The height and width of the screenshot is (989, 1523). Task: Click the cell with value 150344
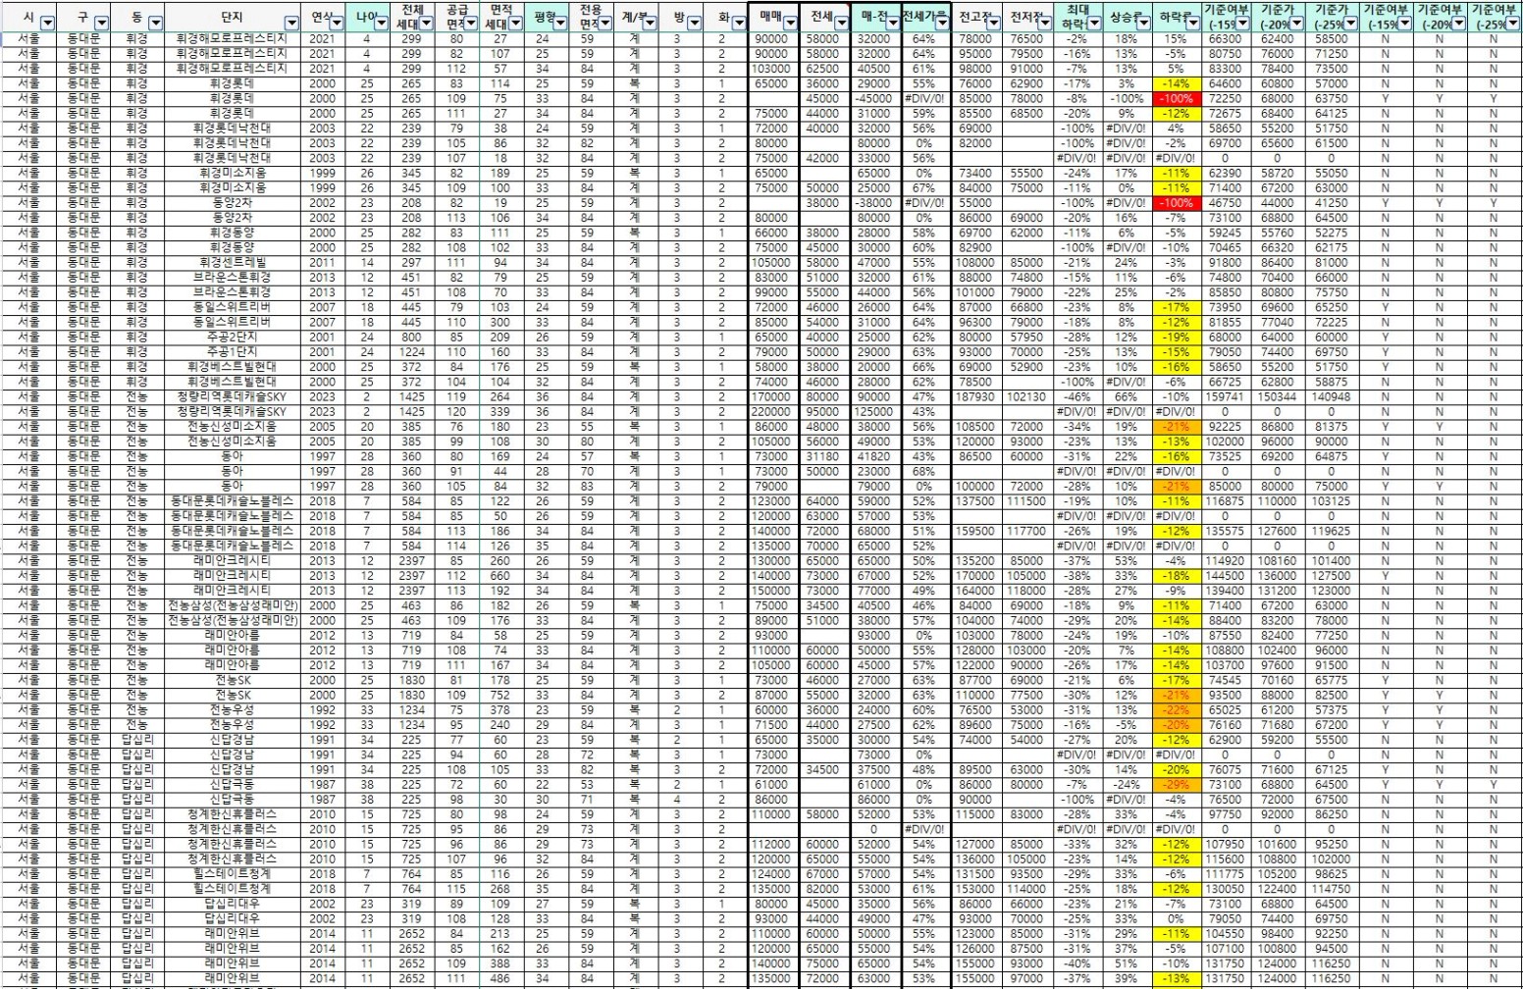1278,397
